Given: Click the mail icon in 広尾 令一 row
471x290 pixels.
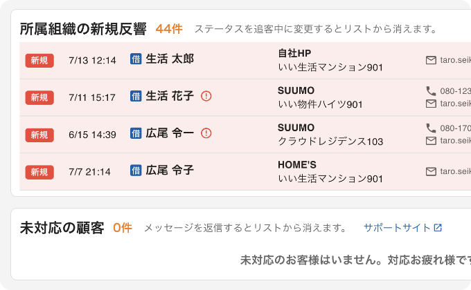Looking at the screenshot, I should pyautogui.click(x=431, y=141).
